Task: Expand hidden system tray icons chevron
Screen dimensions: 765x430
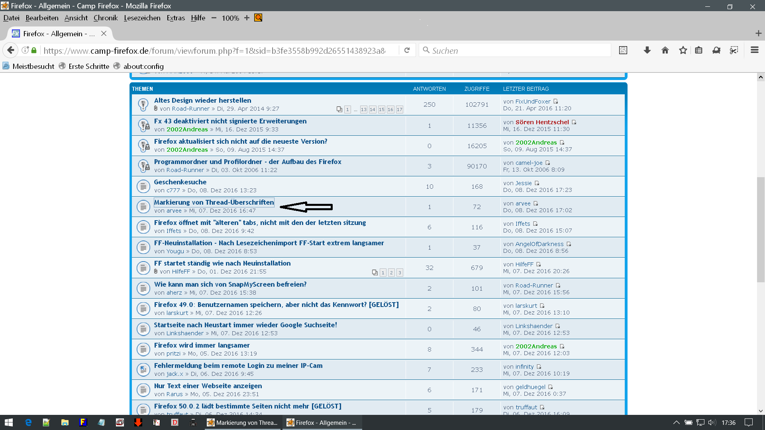Action: coord(676,422)
